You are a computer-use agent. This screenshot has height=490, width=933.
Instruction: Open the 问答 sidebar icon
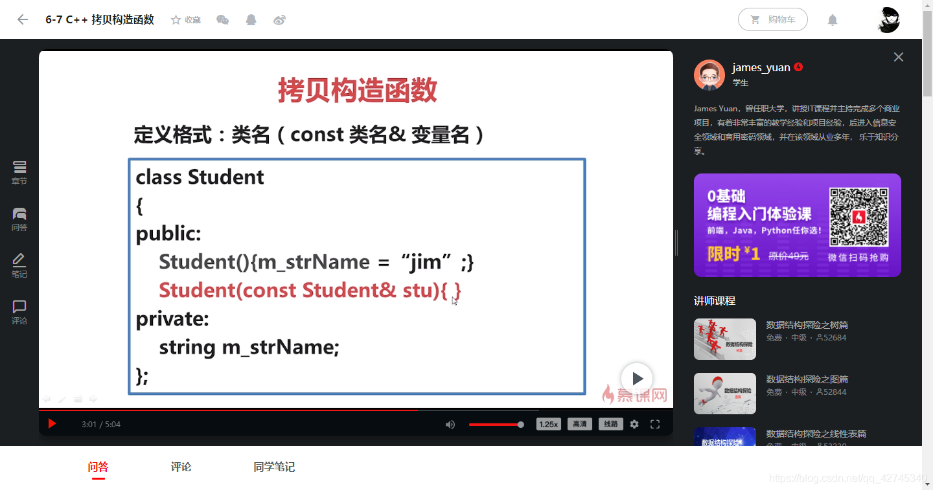click(19, 219)
